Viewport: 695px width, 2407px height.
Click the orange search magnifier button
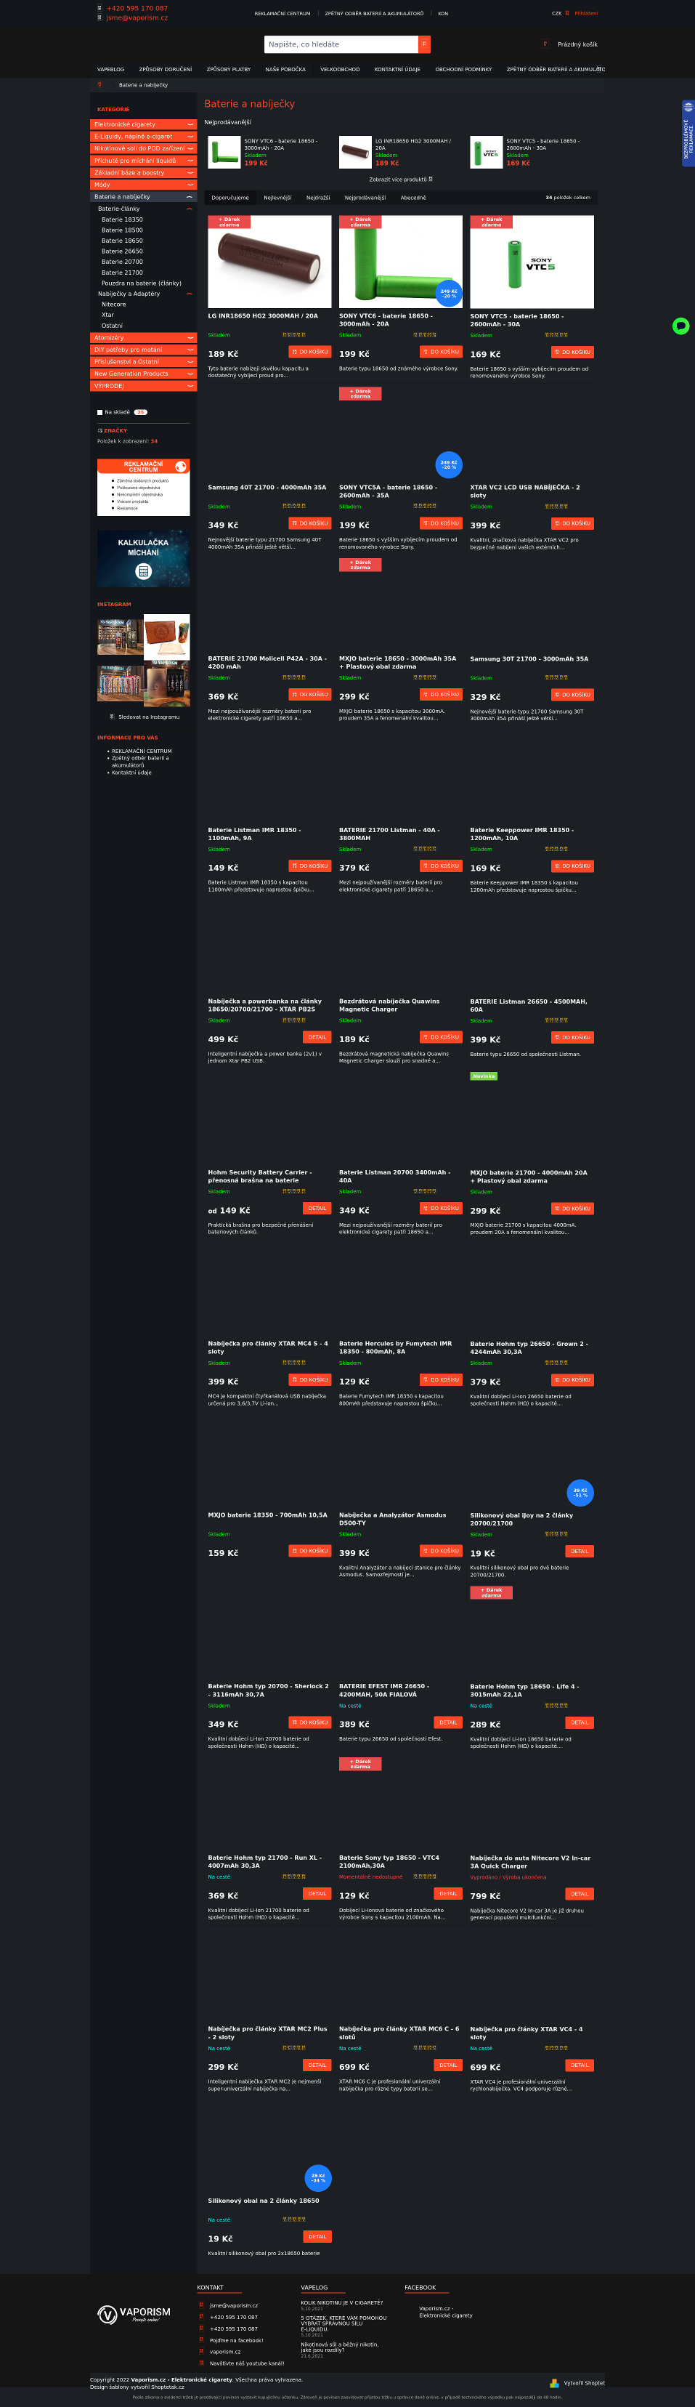pyautogui.click(x=424, y=44)
